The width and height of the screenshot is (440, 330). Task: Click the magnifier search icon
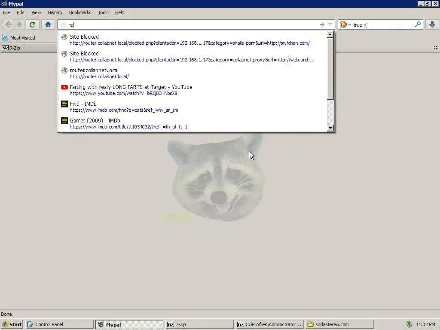coord(418,24)
